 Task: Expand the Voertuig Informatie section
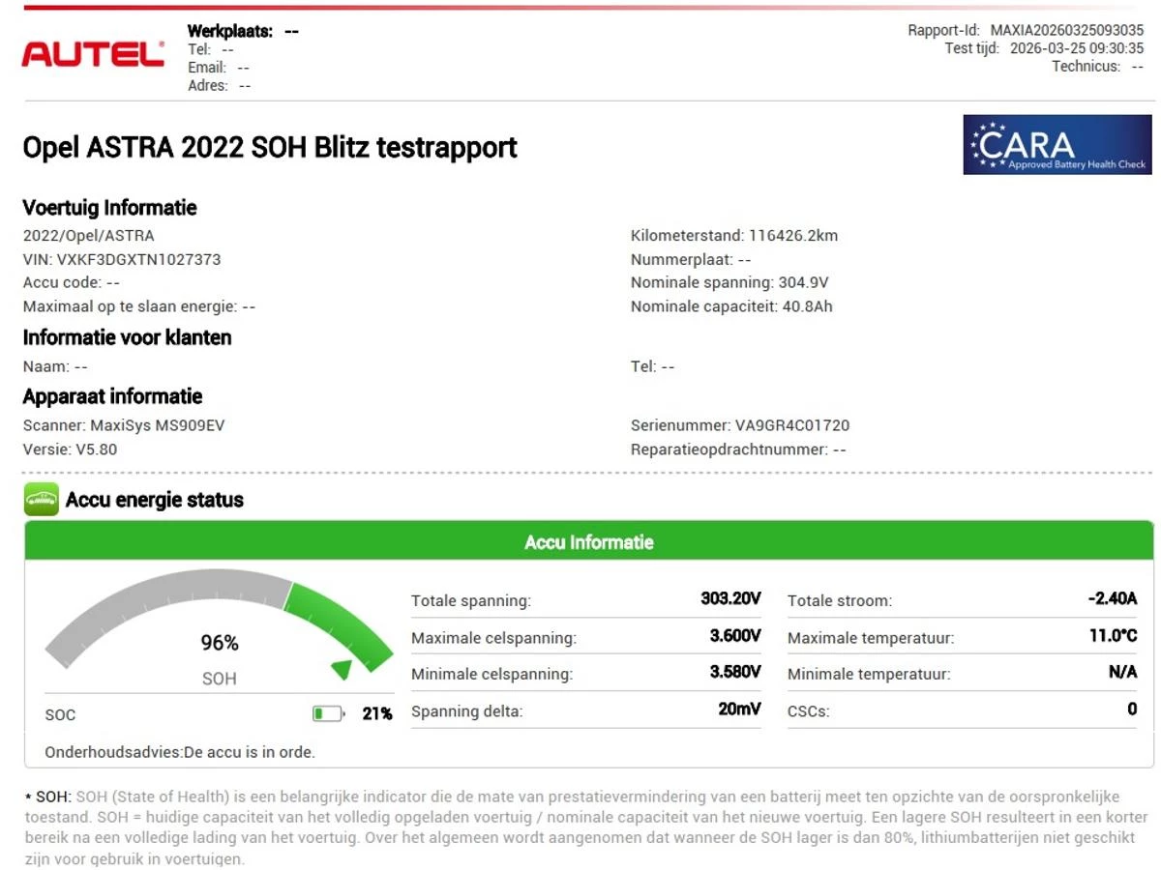pyautogui.click(x=109, y=208)
